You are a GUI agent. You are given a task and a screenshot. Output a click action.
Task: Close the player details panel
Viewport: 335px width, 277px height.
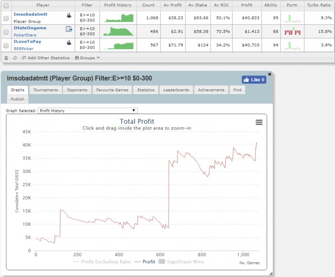coord(269,74)
